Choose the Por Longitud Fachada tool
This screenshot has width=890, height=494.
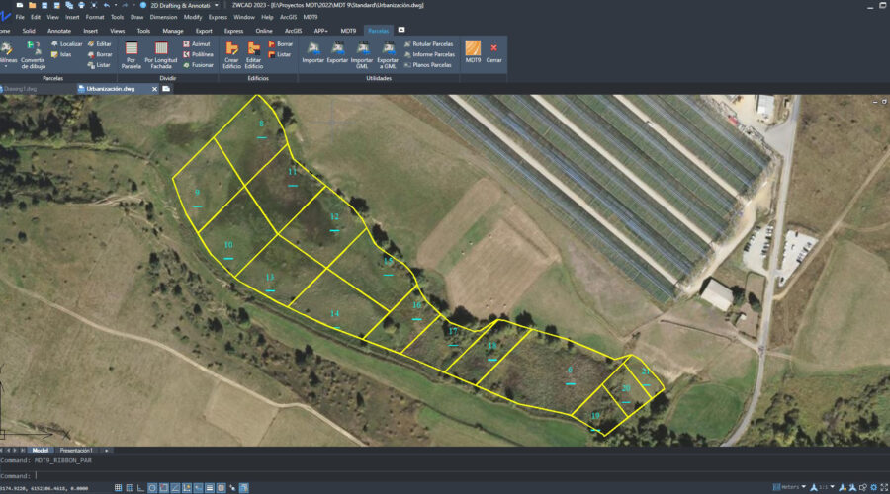tap(161, 55)
